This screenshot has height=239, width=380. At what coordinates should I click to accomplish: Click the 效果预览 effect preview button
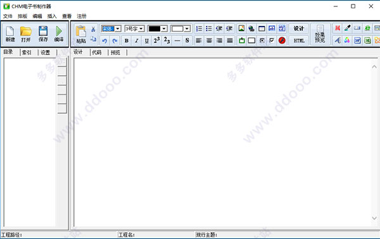[320, 34]
